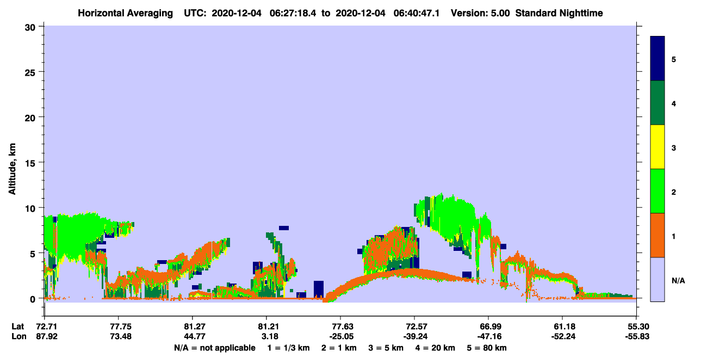Select longitude value '73.48'

(x=118, y=337)
